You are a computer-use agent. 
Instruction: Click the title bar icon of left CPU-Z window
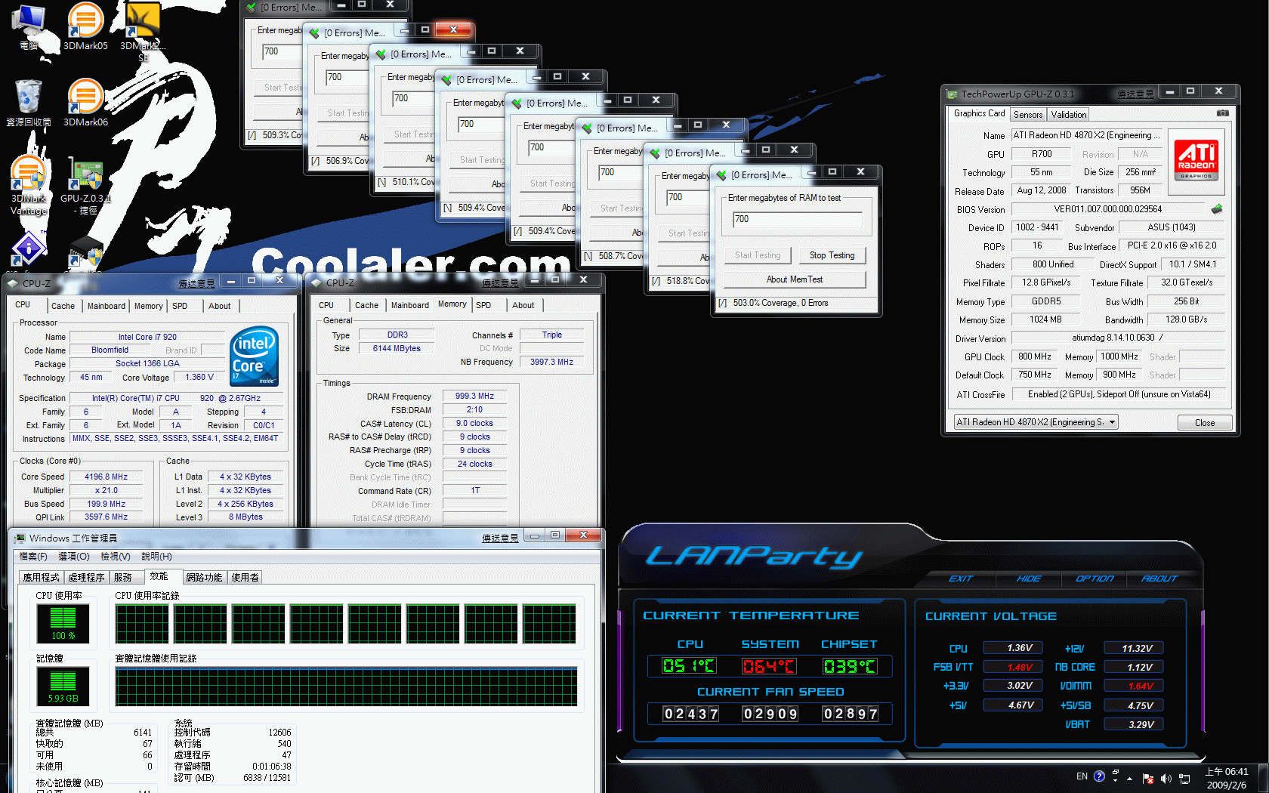tap(14, 283)
